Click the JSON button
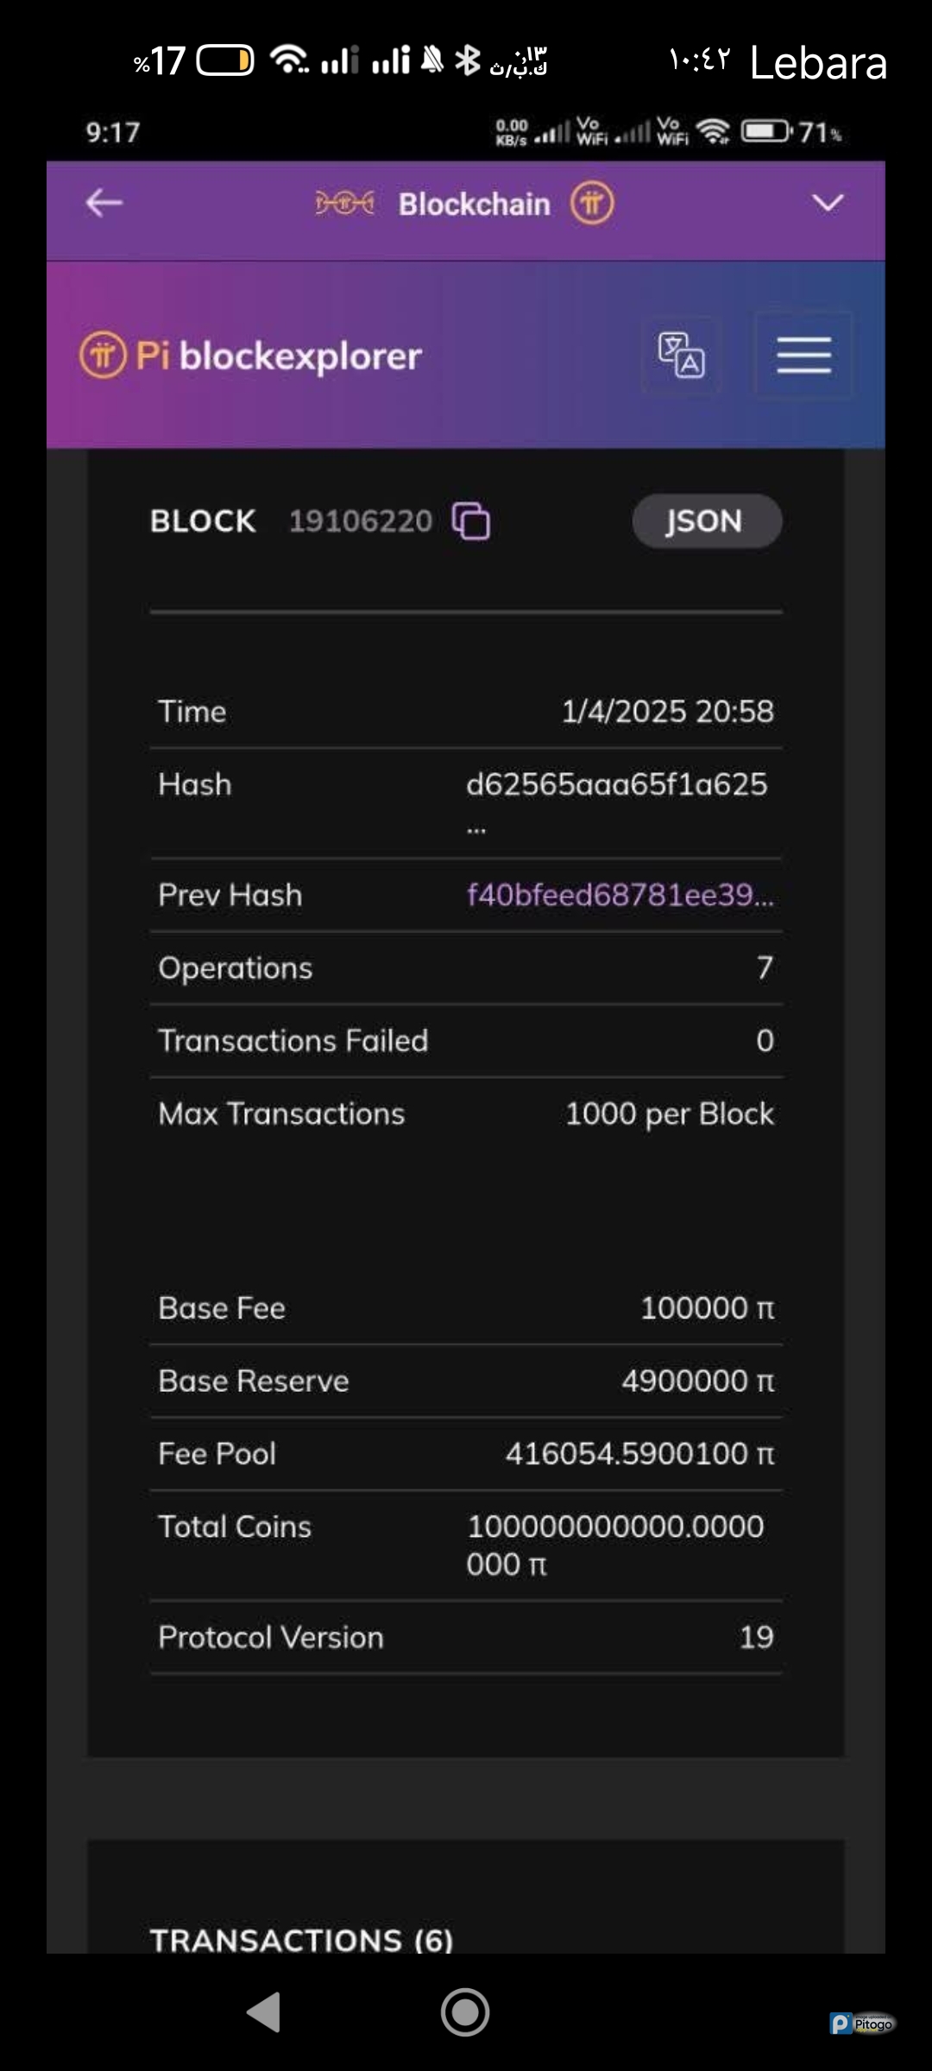This screenshot has height=2071, width=932. [x=707, y=521]
